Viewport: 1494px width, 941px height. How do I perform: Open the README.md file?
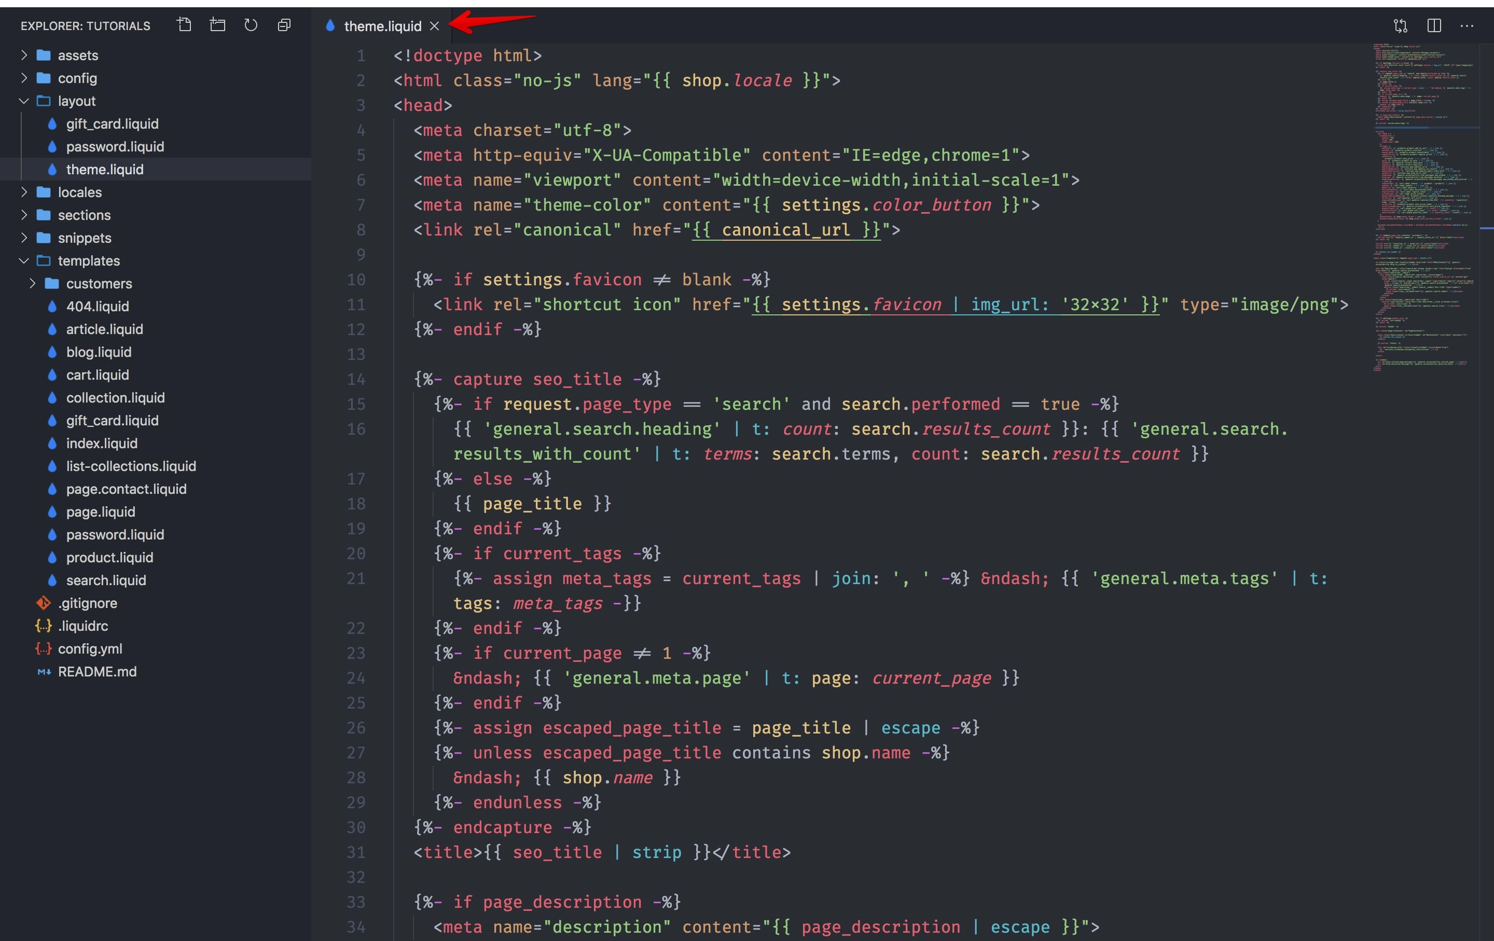coord(155,671)
